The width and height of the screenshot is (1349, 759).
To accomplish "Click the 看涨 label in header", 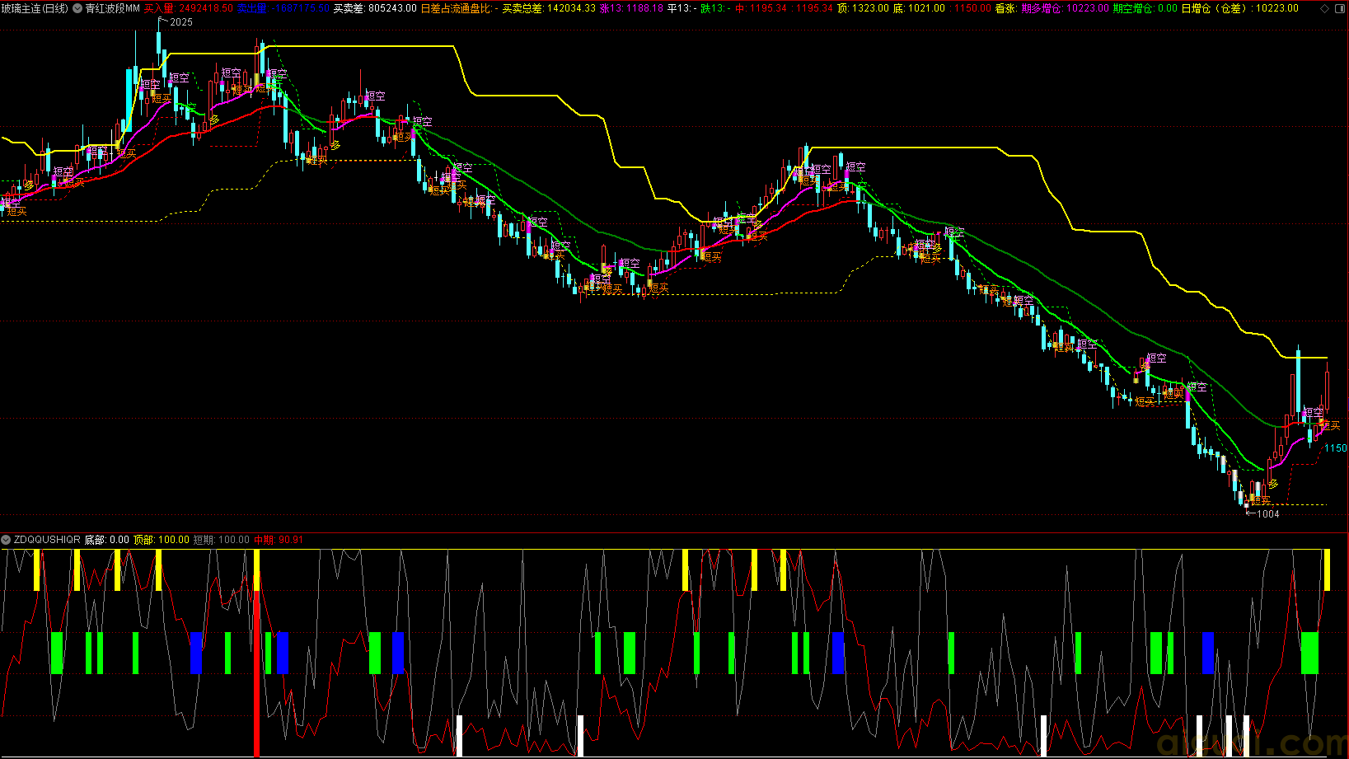I will pos(1005,8).
